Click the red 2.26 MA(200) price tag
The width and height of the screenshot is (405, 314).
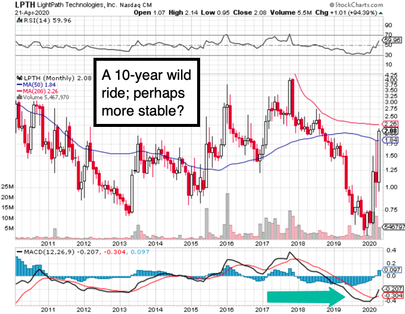point(390,124)
